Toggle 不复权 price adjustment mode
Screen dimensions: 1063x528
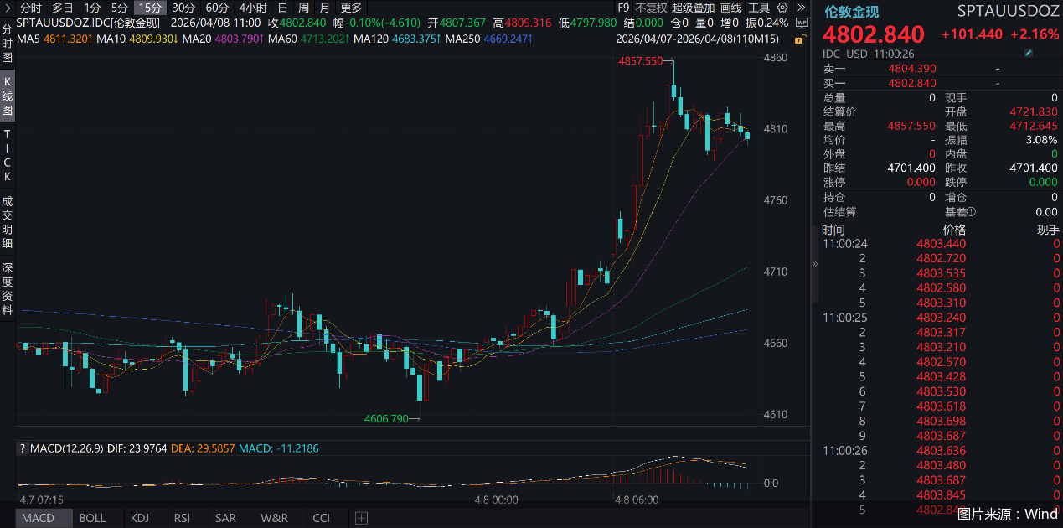(x=652, y=8)
